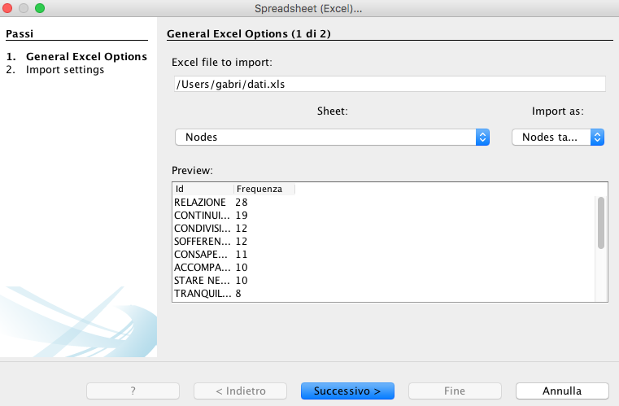Click the disabled Fine button

point(455,391)
